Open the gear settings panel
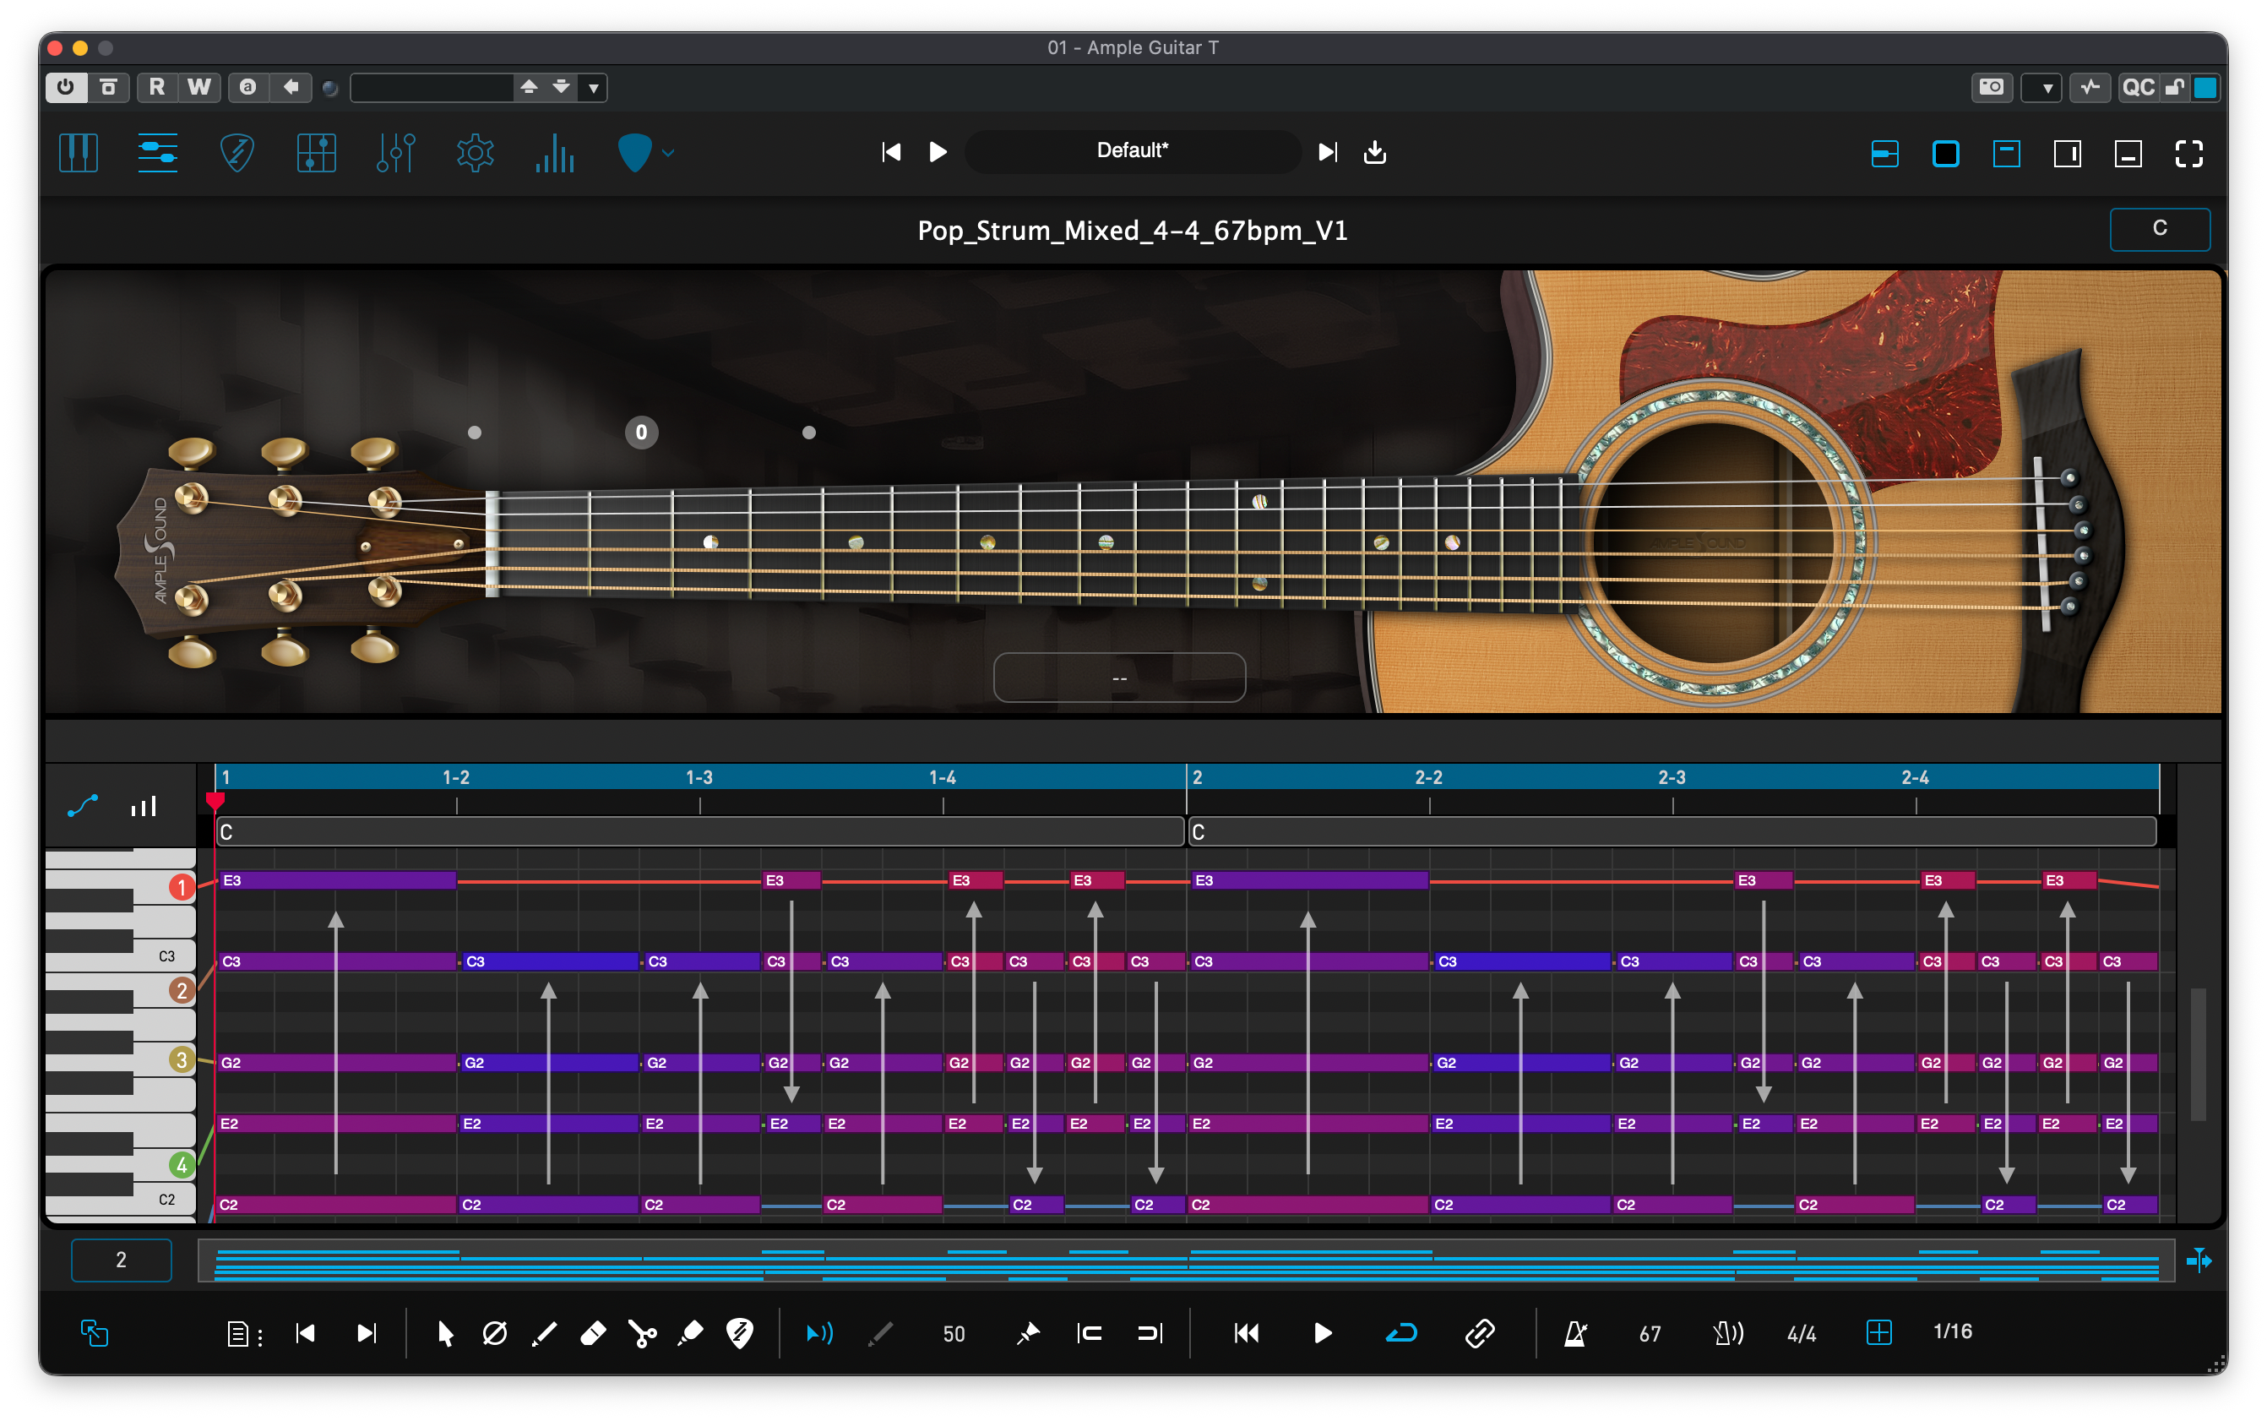Viewport: 2267px width, 1421px height. [476, 152]
